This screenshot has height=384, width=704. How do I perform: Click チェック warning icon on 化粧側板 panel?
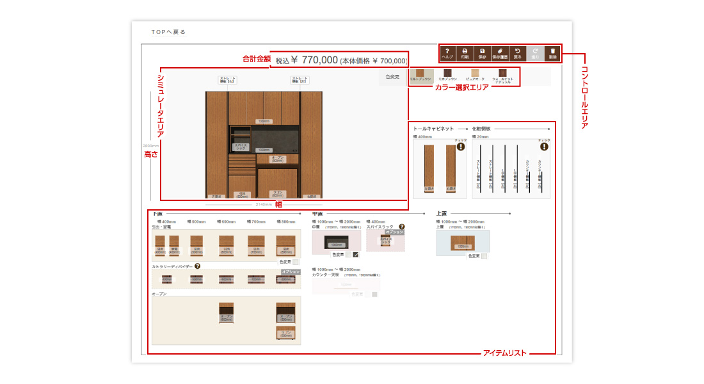(544, 146)
